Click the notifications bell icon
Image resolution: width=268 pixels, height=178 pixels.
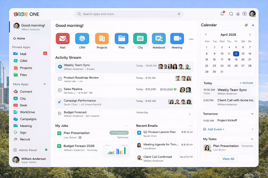pos(222,14)
